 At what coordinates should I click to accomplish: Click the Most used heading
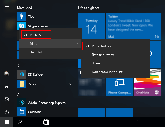[25, 8]
